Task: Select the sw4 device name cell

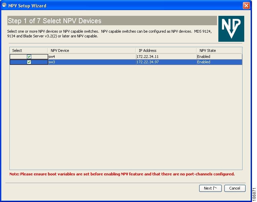Action: pyautogui.click(x=92, y=57)
